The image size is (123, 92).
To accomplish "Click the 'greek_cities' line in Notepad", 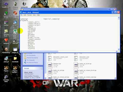I will pyautogui.click(x=34, y=38).
